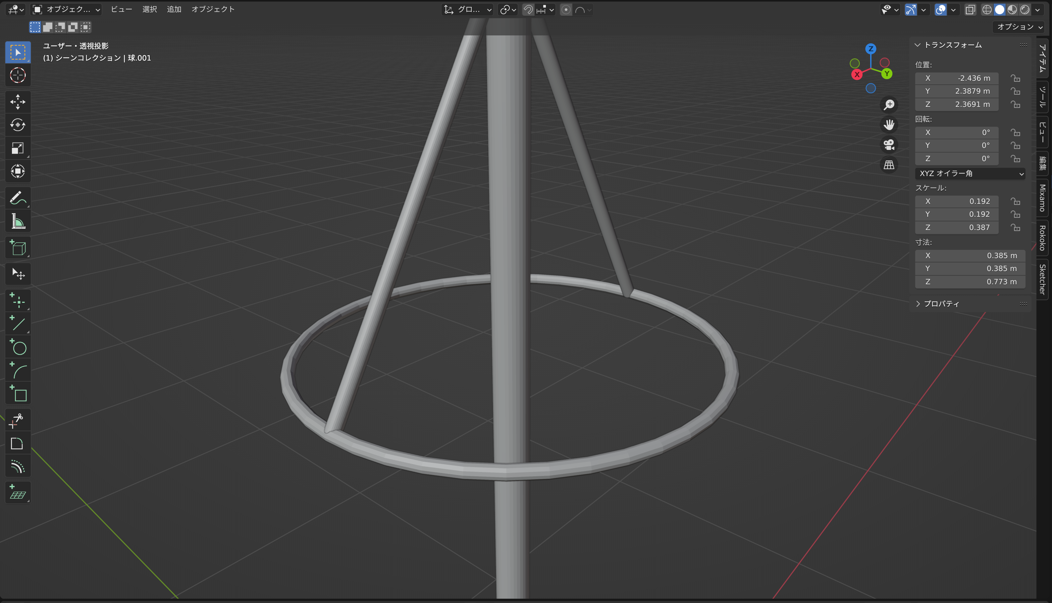
Task: Switch to the Sketcher sidebar tab
Action: pos(1042,280)
